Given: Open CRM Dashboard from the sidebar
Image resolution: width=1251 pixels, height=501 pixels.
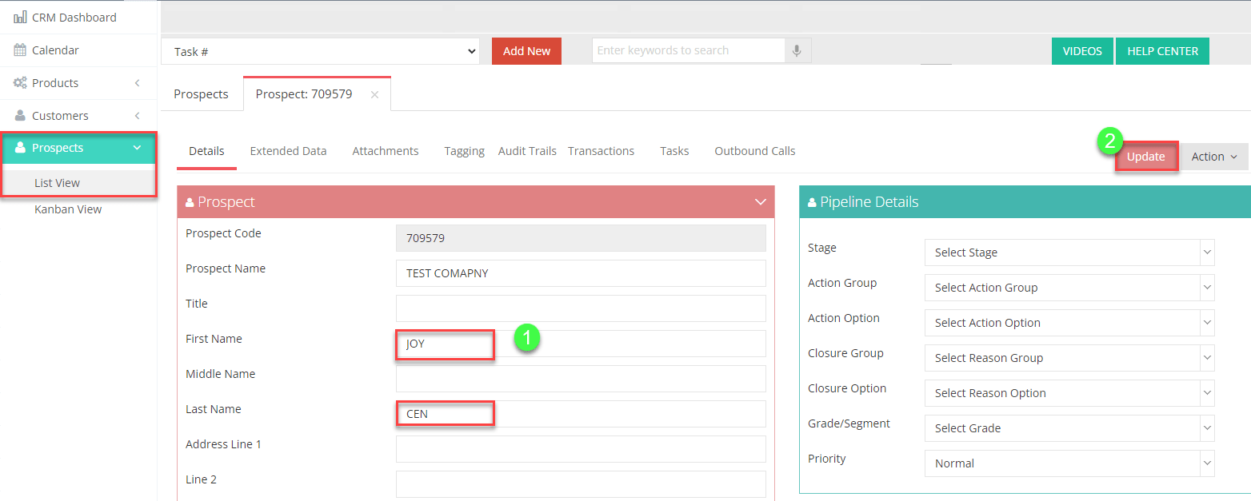Looking at the screenshot, I should coord(74,17).
